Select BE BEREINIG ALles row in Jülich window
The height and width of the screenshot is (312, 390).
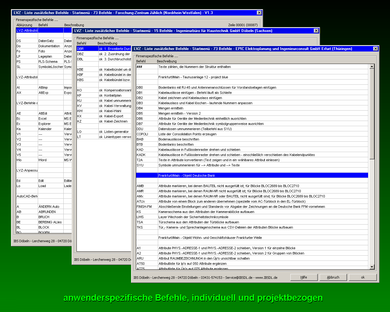click(x=44, y=222)
